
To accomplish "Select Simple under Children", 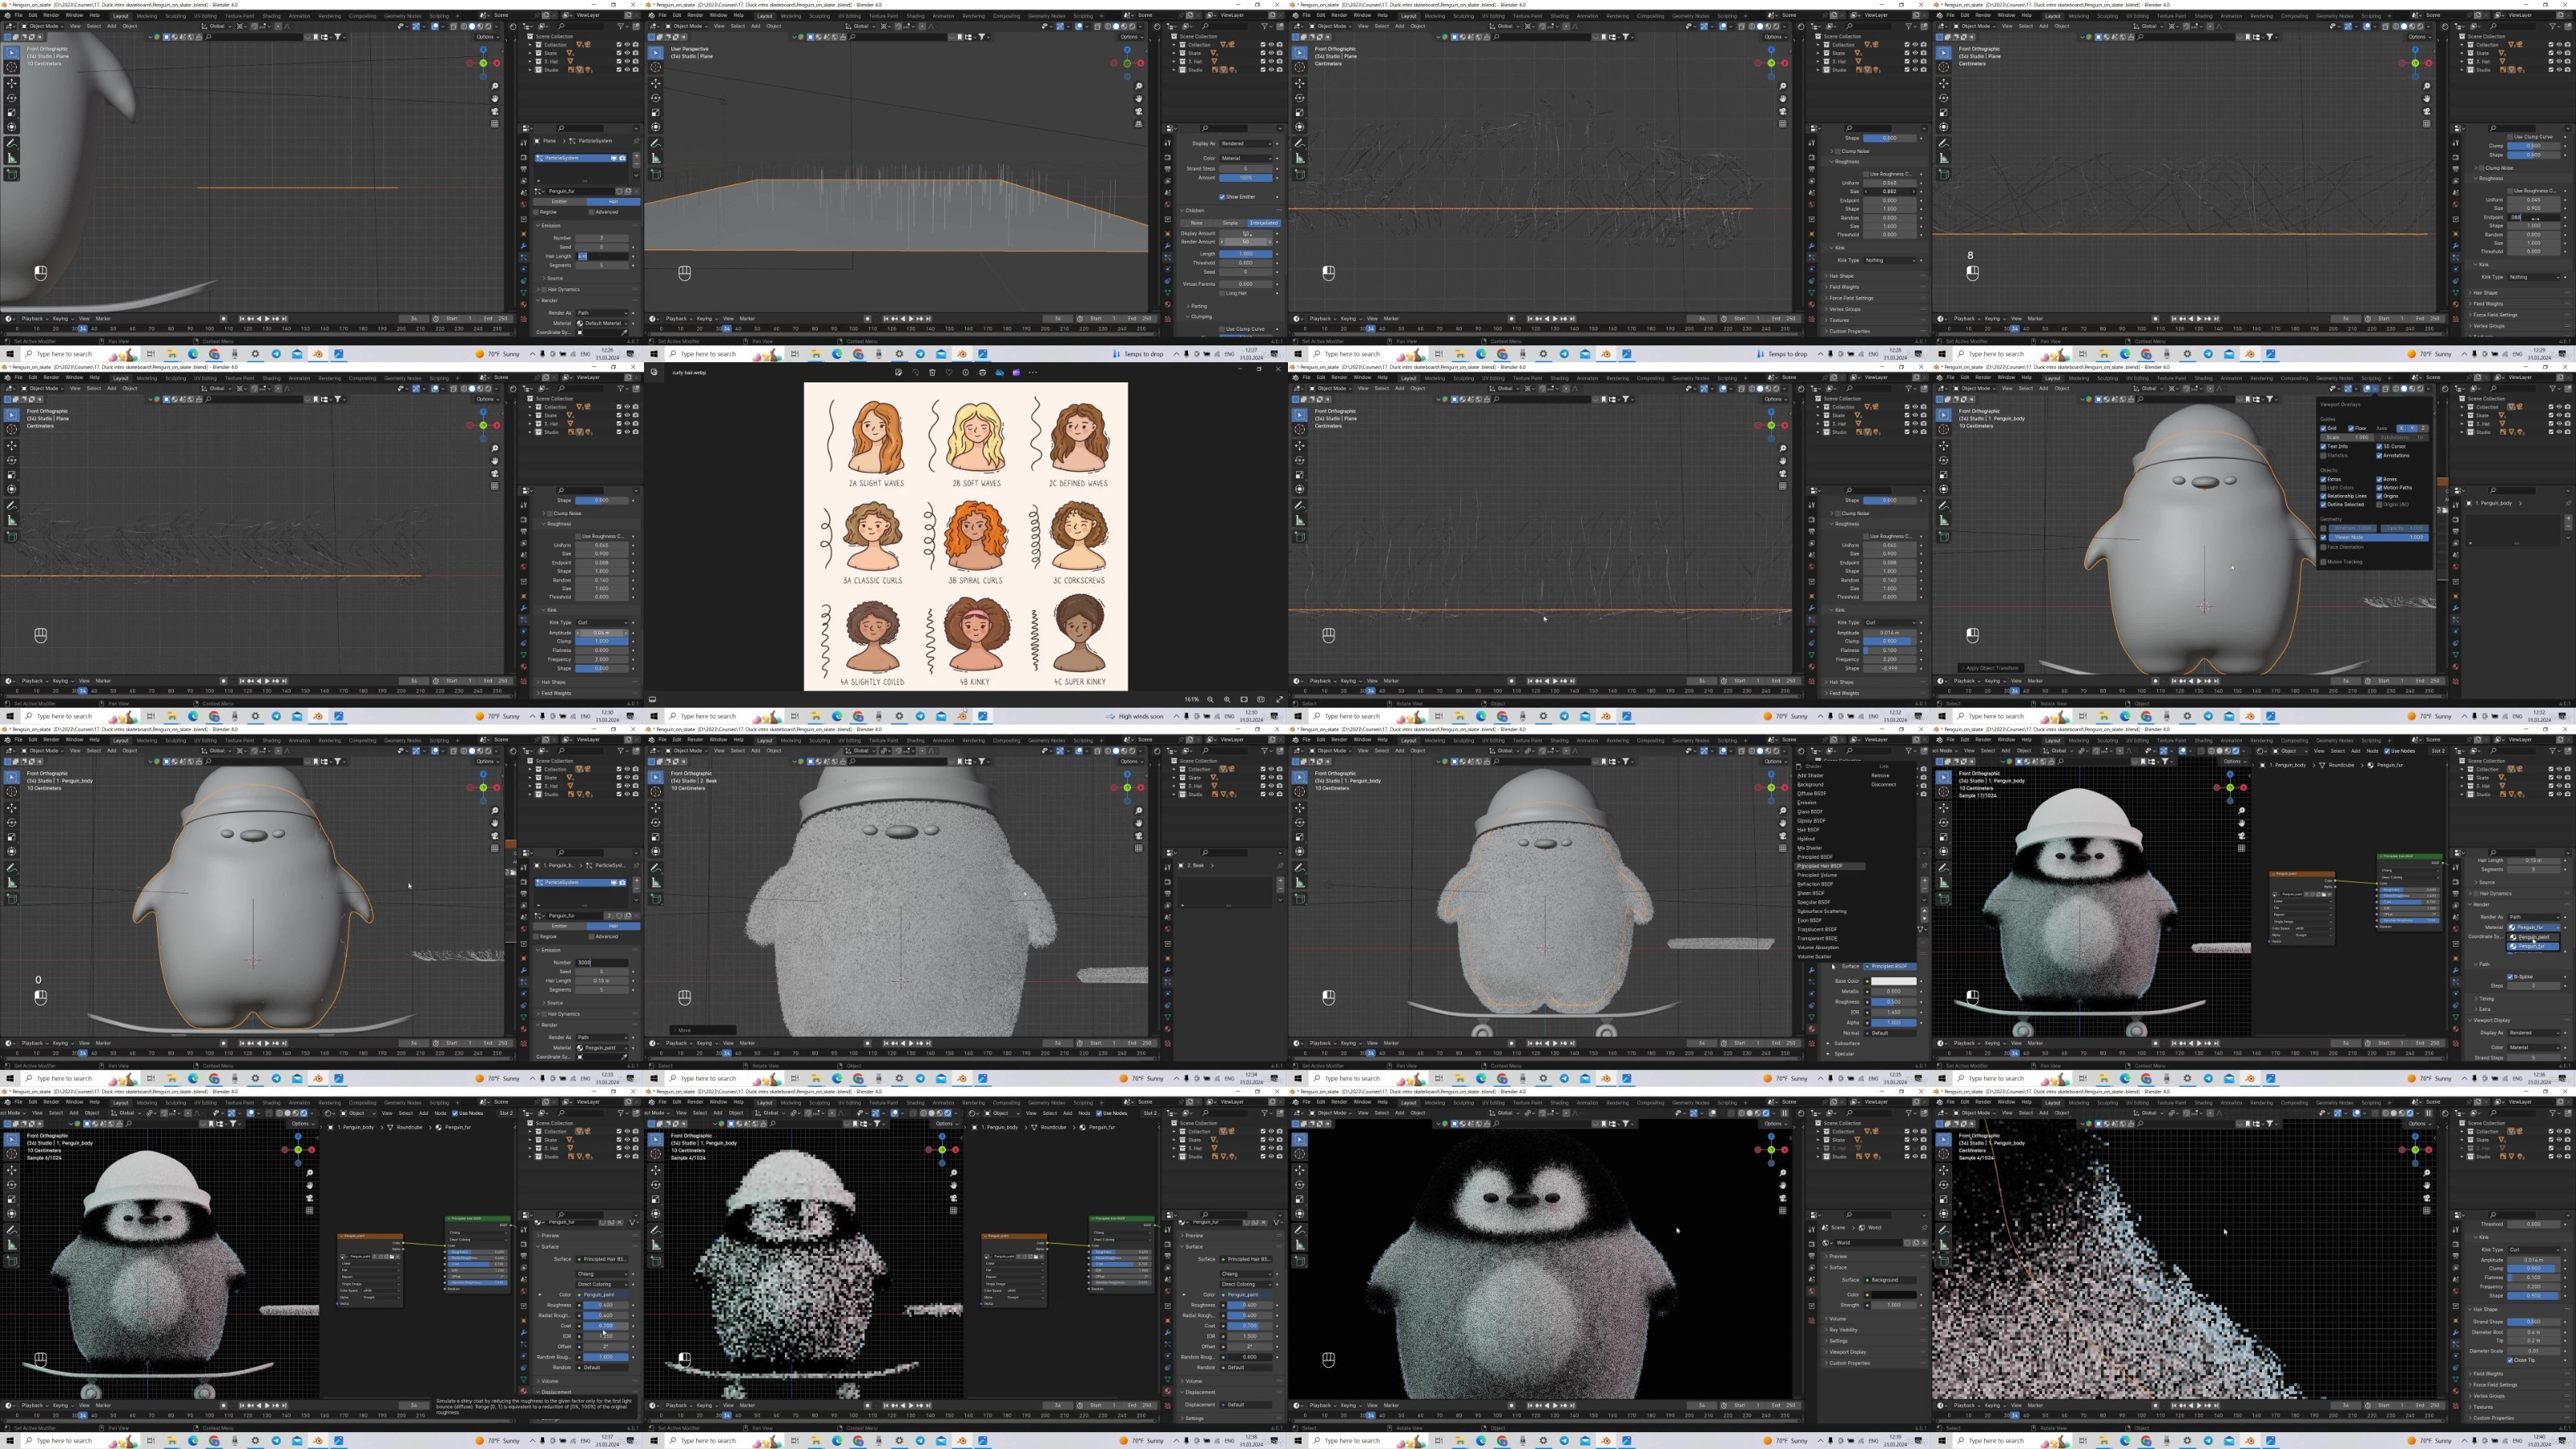I will [1231, 223].
